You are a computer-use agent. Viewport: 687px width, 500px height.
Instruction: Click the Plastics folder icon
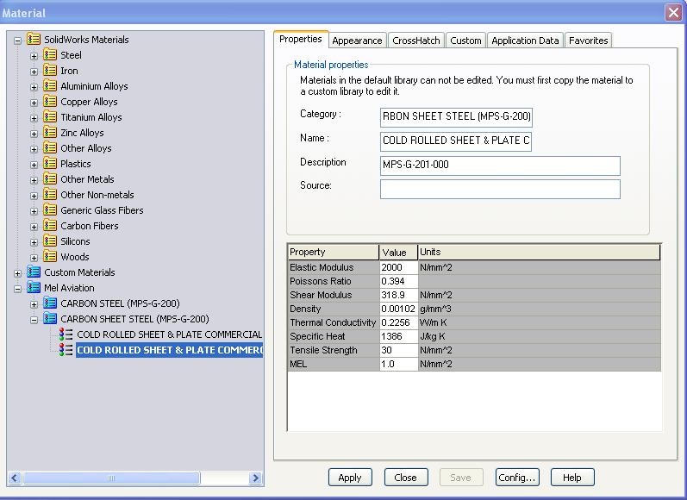coord(50,164)
